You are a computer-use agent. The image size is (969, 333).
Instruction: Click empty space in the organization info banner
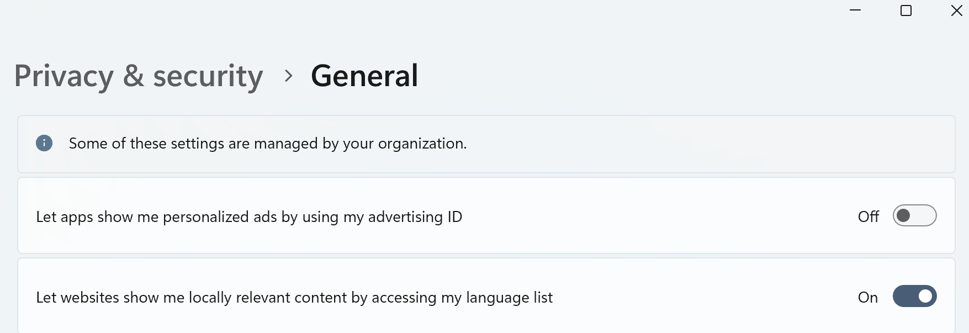coord(690,145)
